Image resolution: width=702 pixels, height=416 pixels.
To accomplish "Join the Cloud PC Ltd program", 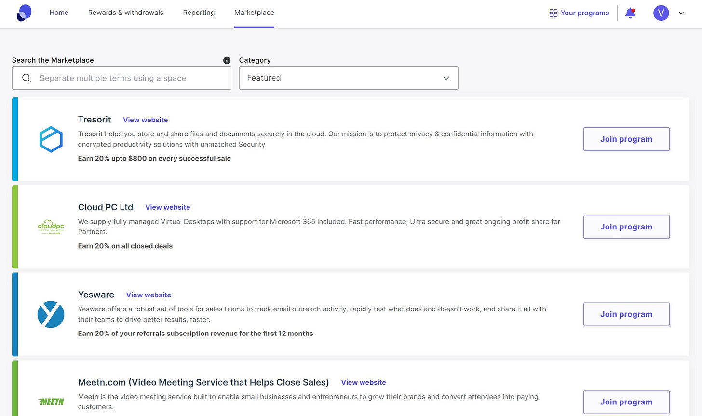I will pos(626,227).
